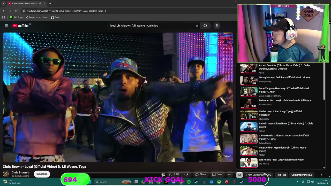Go to YouTube home via logo
The image size is (331, 186).
click(x=20, y=26)
